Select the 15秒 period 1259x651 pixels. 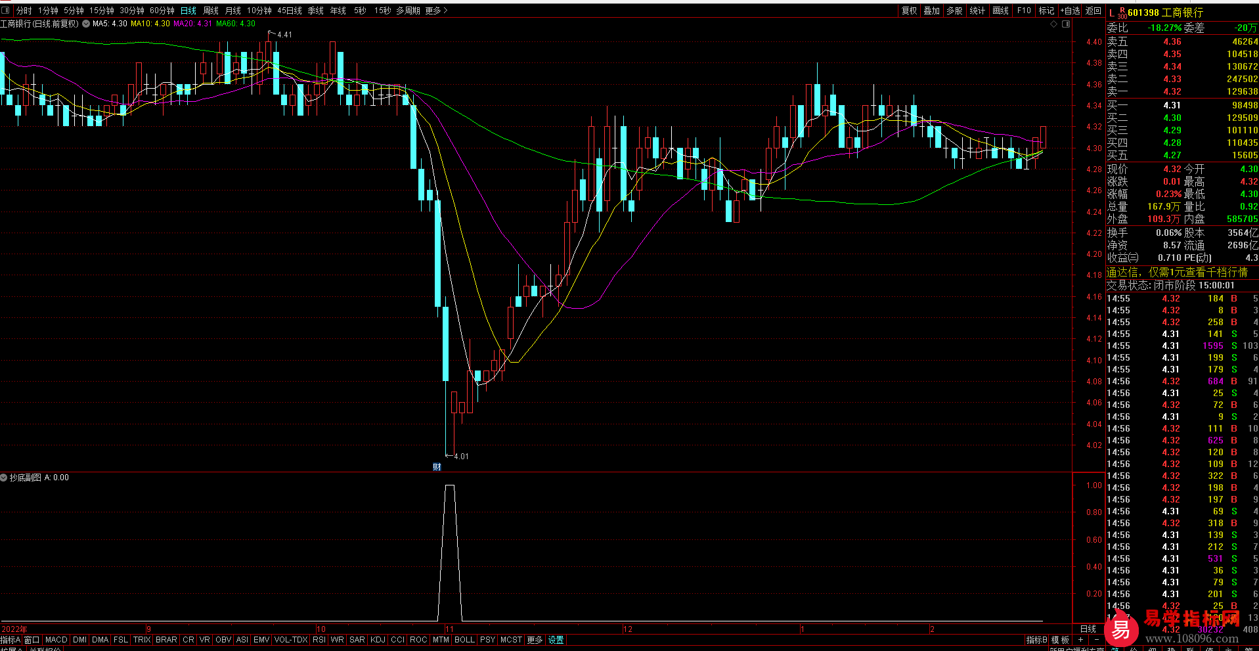[x=382, y=11]
